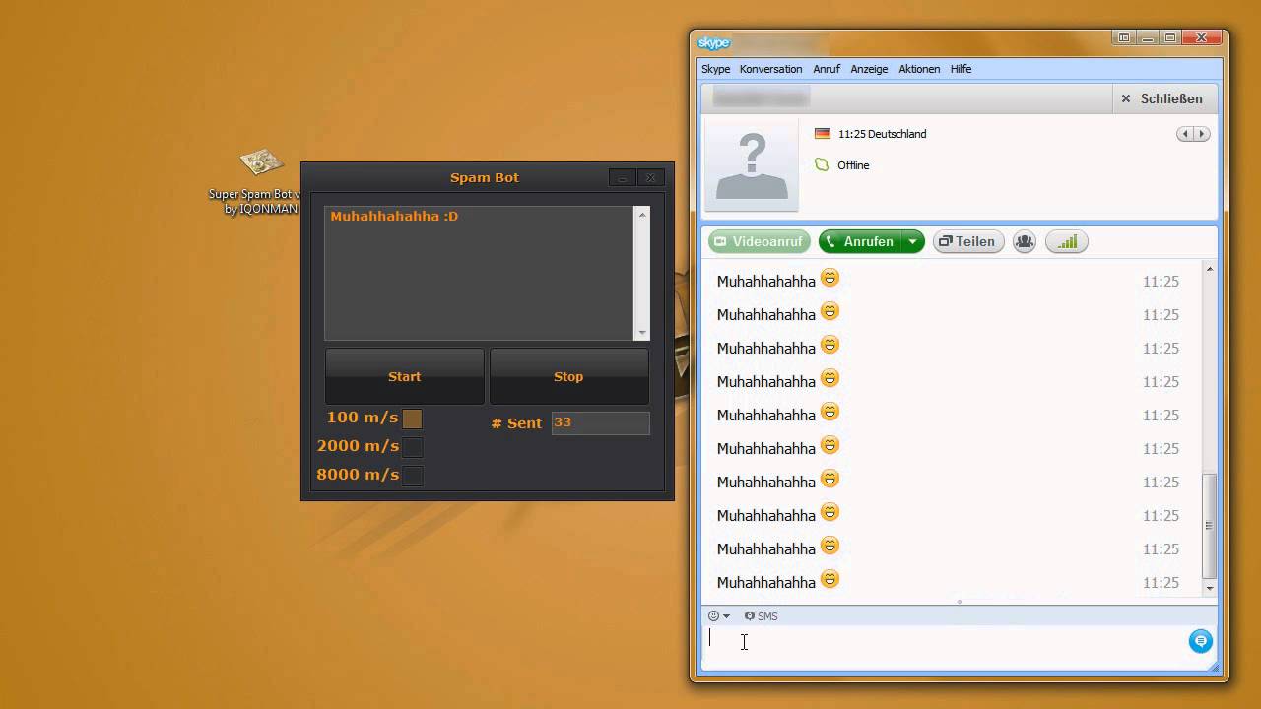Click the Offline status icon
1261x709 pixels.
(822, 165)
